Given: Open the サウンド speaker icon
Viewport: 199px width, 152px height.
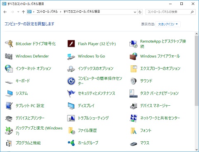Looking at the screenshot, I should pos(133,81).
